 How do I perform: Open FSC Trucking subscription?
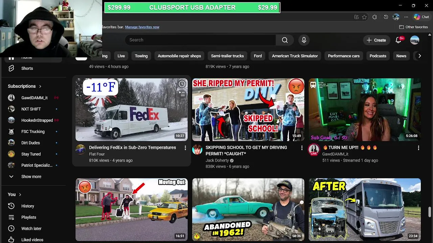click(33, 132)
